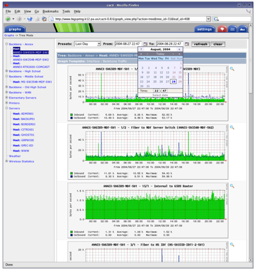Click the Today button in the calendar popup

[x=160, y=54]
